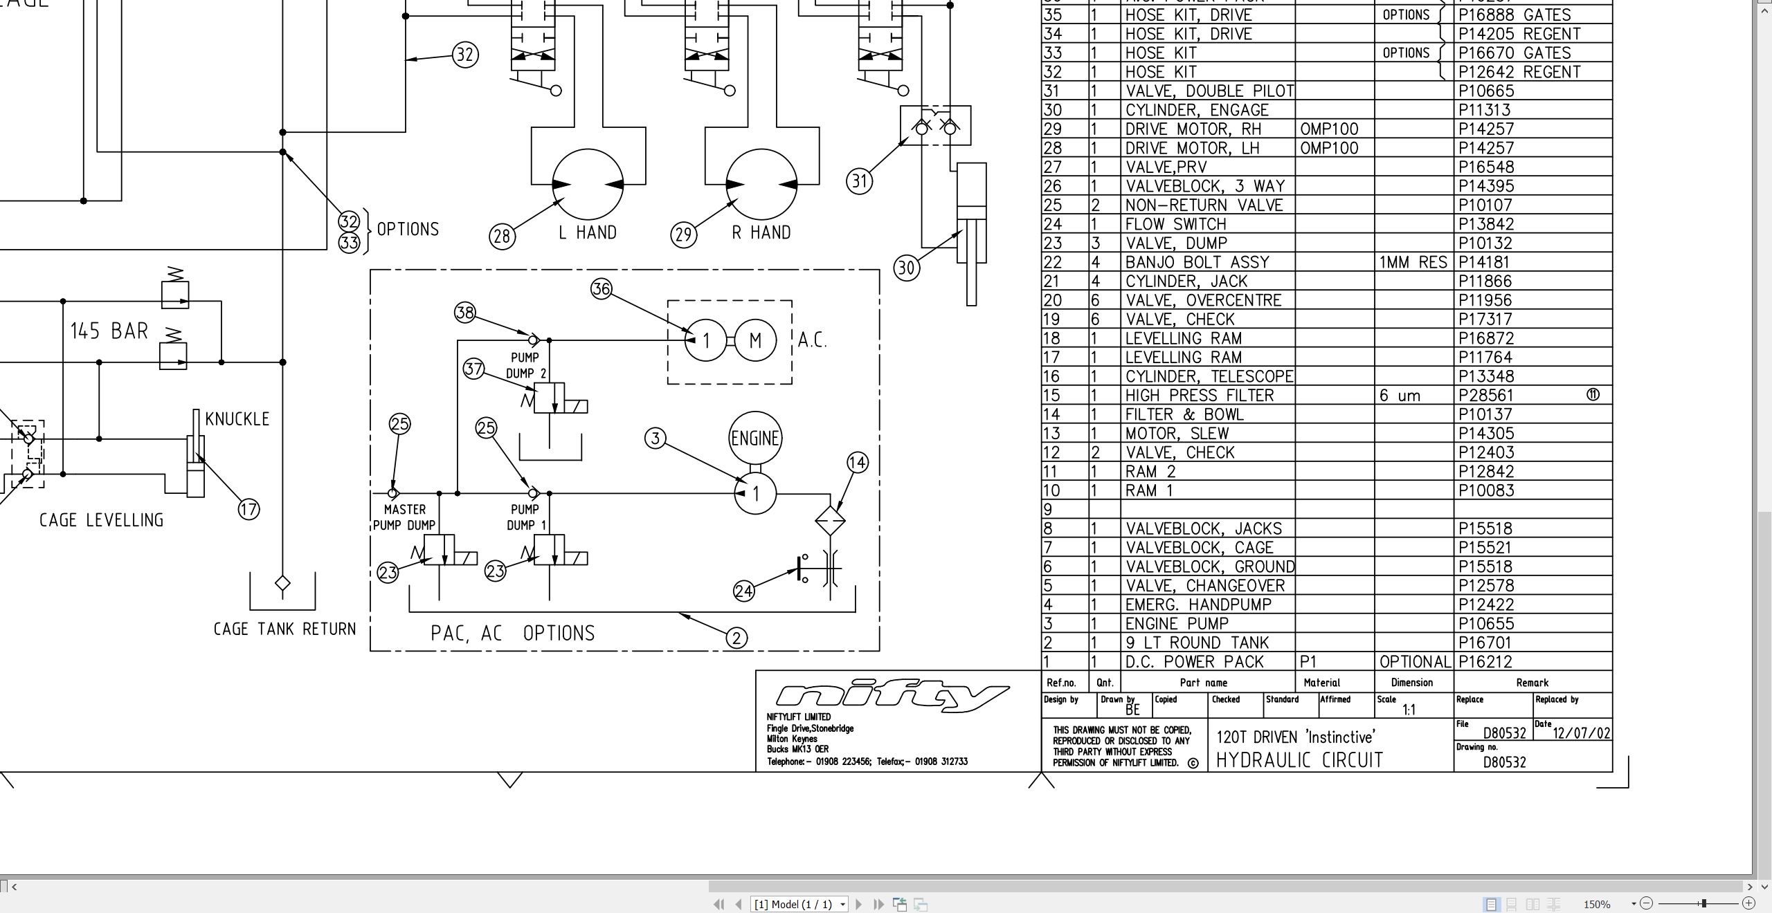This screenshot has height=913, width=1772.
Task: Click the ENGINE symbol in the diagram
Action: click(x=755, y=439)
